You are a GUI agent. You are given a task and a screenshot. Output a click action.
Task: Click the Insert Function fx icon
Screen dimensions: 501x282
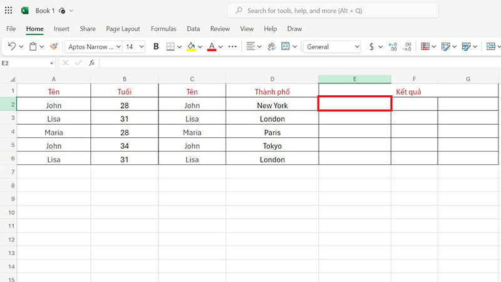91,63
